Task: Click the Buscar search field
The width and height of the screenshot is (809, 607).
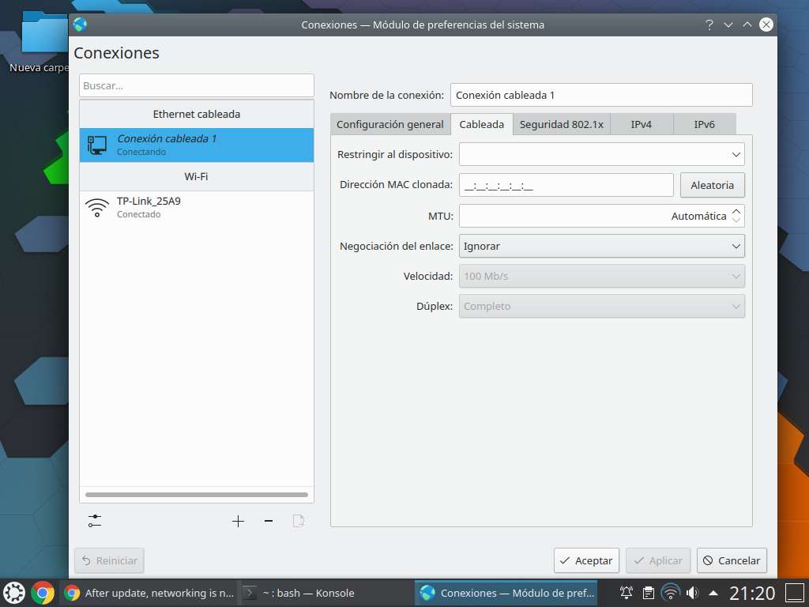Action: 196,85
